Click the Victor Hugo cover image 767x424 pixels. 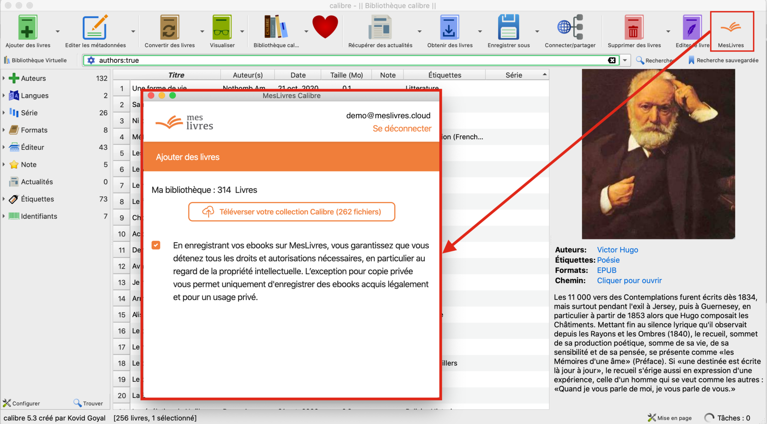[x=658, y=154]
